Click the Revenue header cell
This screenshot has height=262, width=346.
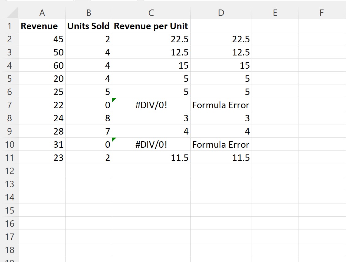click(42, 26)
